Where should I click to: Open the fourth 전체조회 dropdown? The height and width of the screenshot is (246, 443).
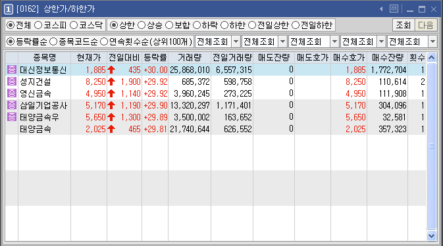[x=381, y=42]
